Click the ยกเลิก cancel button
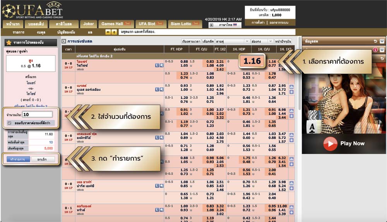This screenshot has height=222, width=387. pos(43,159)
